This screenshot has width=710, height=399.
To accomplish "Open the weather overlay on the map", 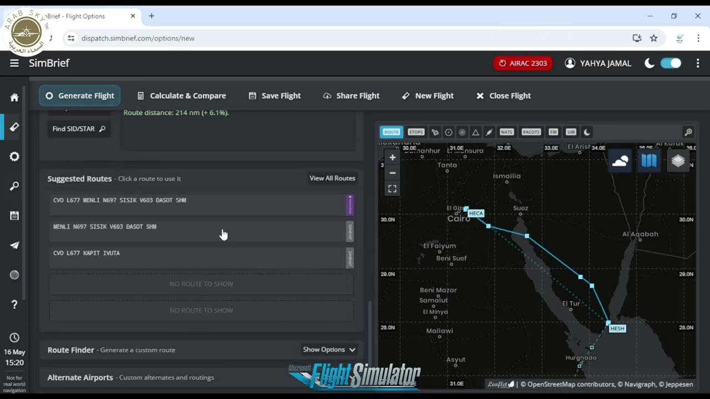I will pos(620,161).
